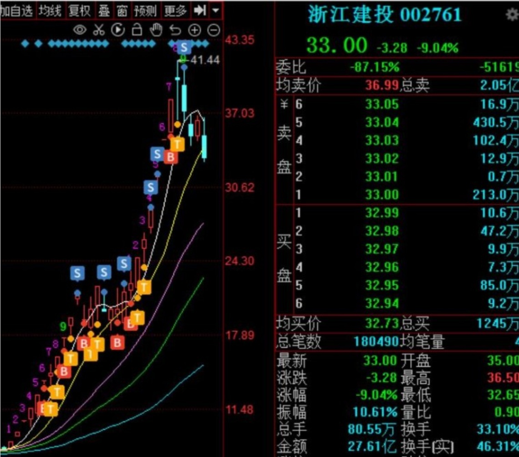Click the 最低 value 32.65
Image resolution: width=519 pixels, height=457 pixels.
pyautogui.click(x=503, y=395)
